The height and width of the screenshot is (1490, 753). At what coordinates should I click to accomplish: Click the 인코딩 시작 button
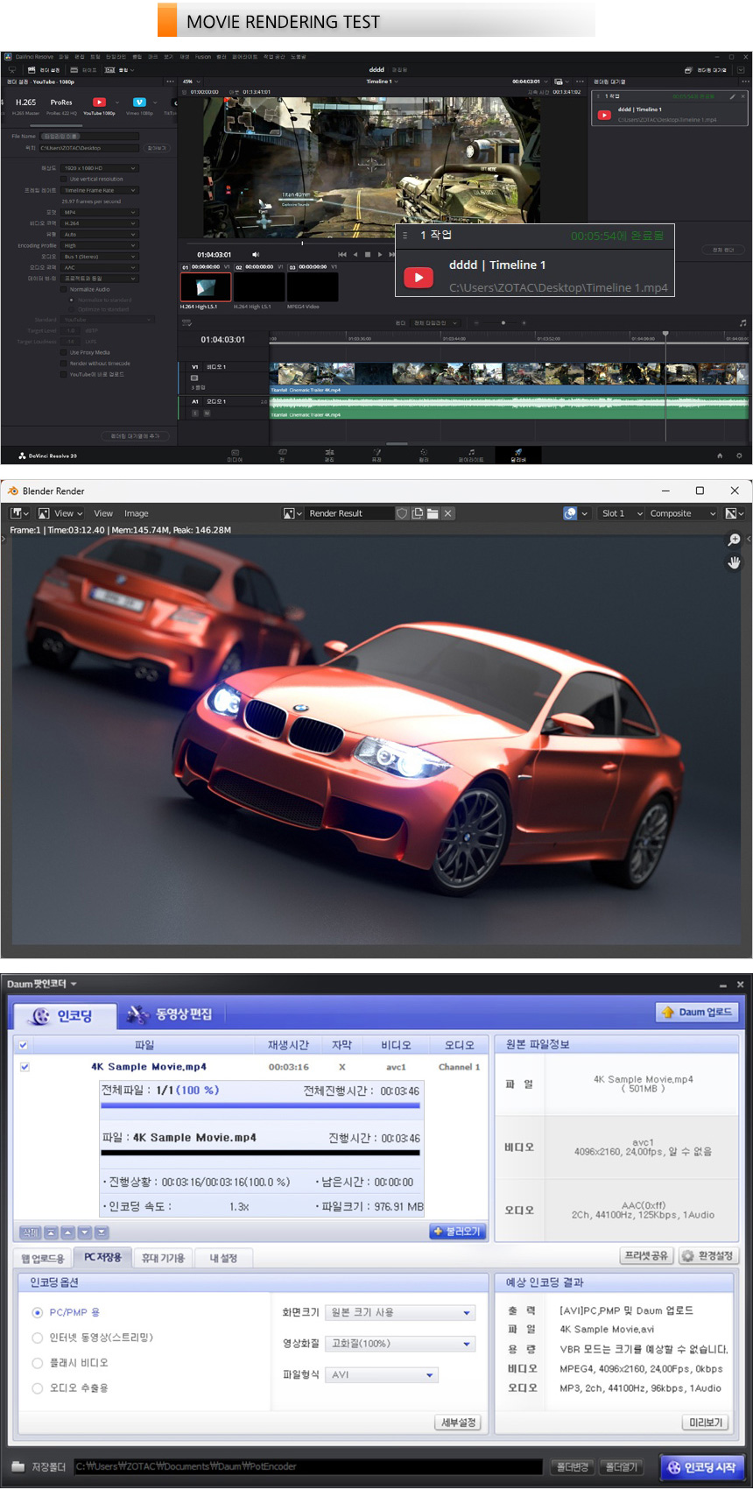pyautogui.click(x=701, y=1466)
